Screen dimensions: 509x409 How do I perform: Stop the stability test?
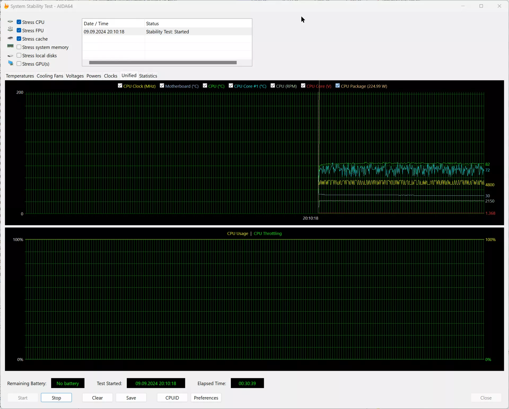56,398
